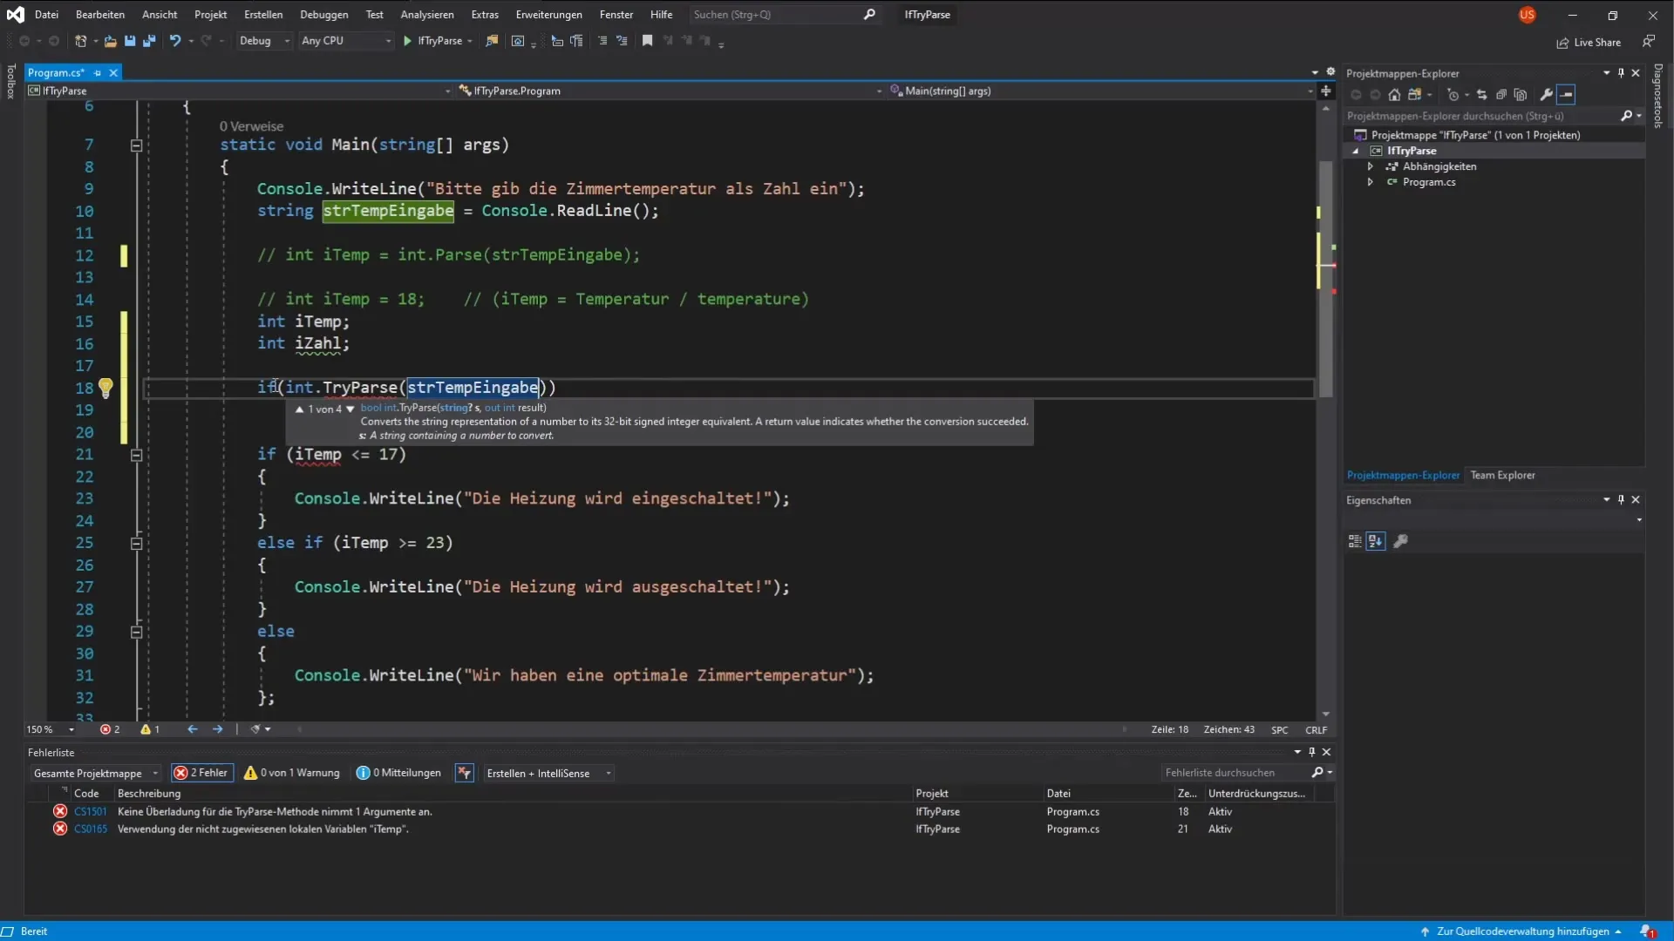The width and height of the screenshot is (1674, 941).
Task: Click the CS1501 error code link
Action: tap(91, 812)
